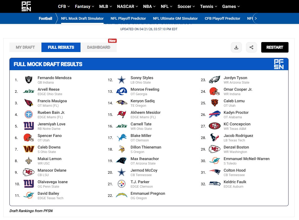Click the Cardinals logo at pick 3
Image resolution: width=299 pixels, height=220 pixels.
[x=29, y=103]
